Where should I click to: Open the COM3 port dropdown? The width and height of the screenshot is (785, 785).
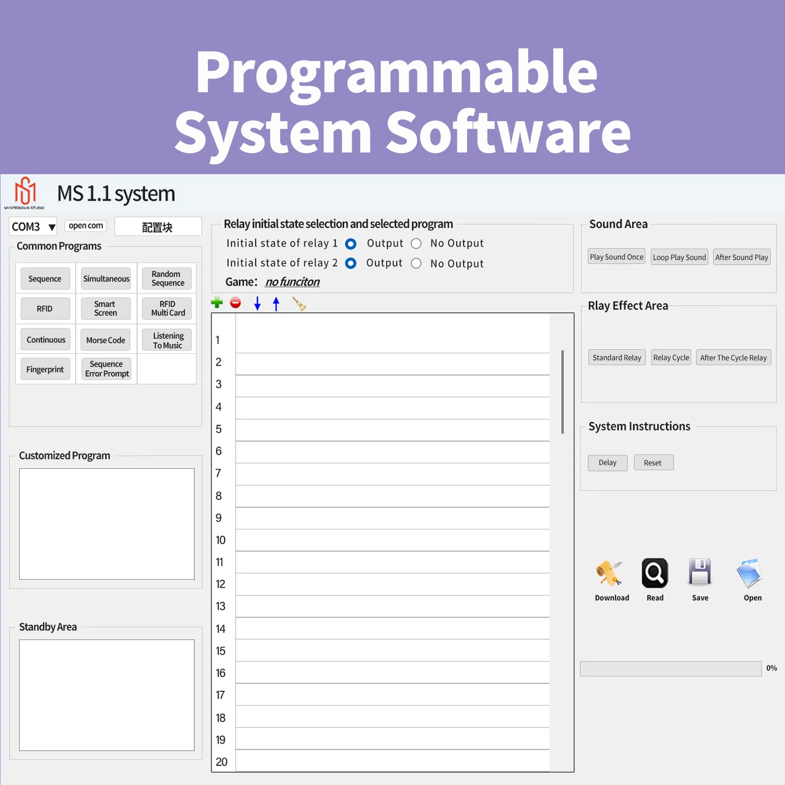(x=33, y=227)
